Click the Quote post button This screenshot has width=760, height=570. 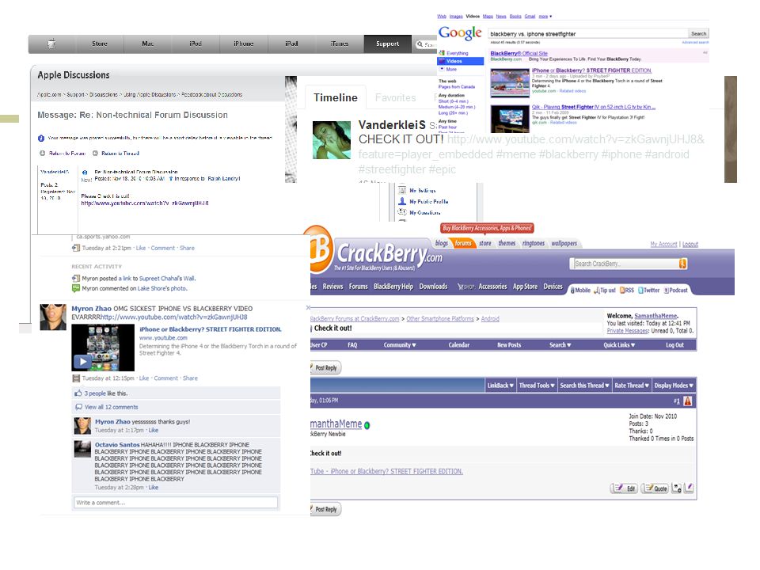(x=655, y=488)
